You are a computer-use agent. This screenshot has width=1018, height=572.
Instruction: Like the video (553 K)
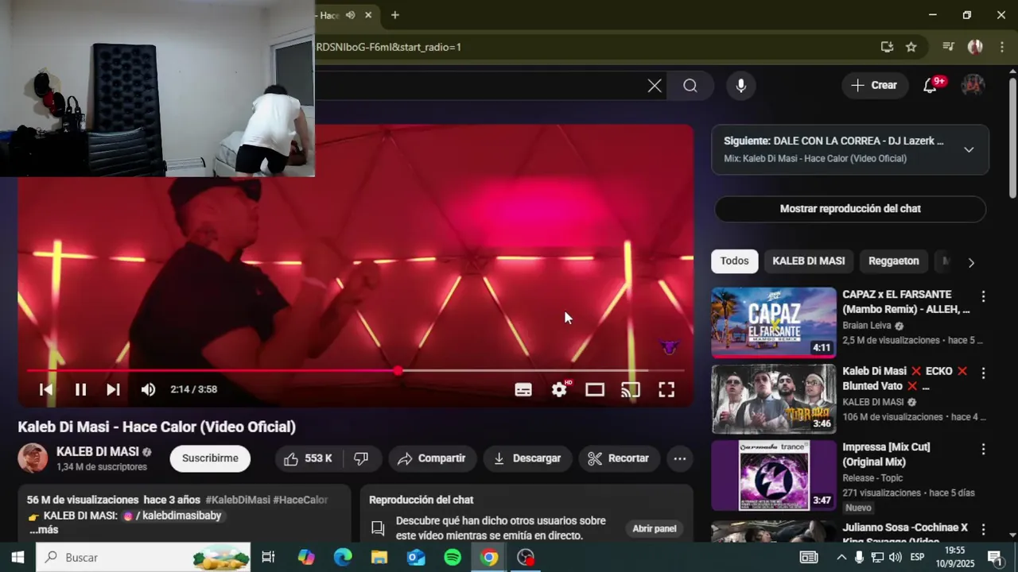[x=308, y=458]
